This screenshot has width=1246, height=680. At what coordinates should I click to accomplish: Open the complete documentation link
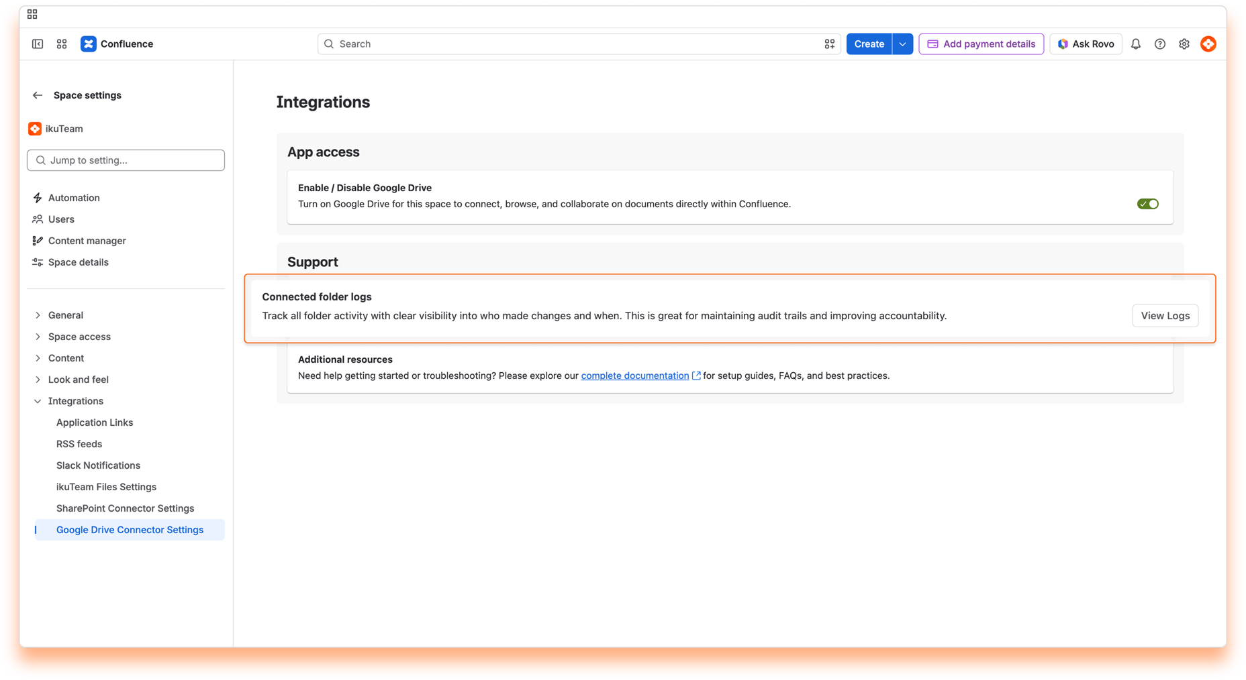point(635,376)
